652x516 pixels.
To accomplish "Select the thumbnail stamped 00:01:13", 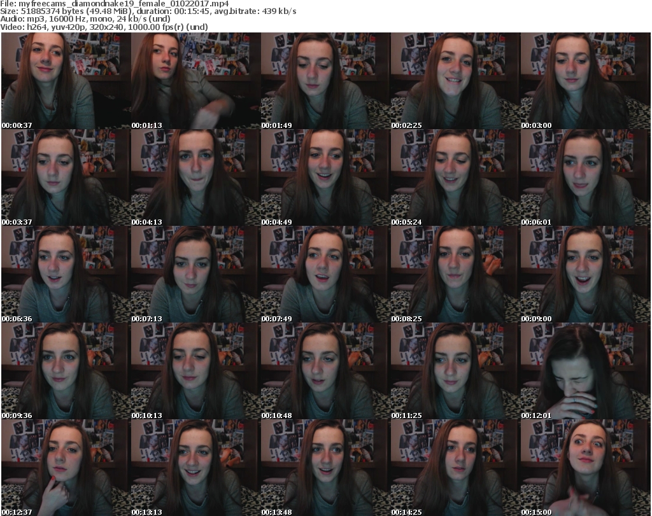I will (x=196, y=81).
